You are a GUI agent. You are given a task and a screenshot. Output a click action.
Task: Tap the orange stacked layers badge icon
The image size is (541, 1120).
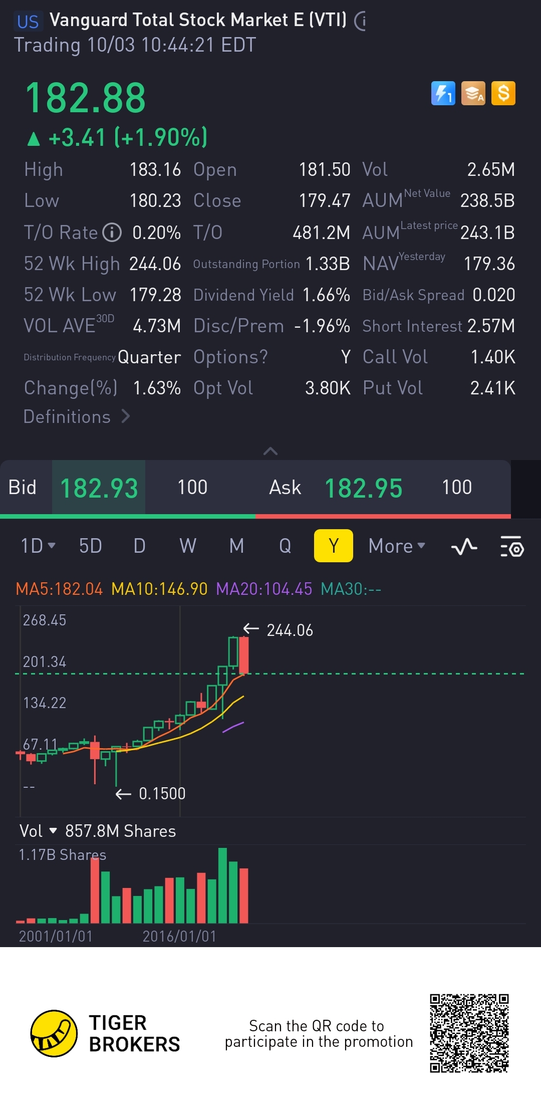[473, 93]
